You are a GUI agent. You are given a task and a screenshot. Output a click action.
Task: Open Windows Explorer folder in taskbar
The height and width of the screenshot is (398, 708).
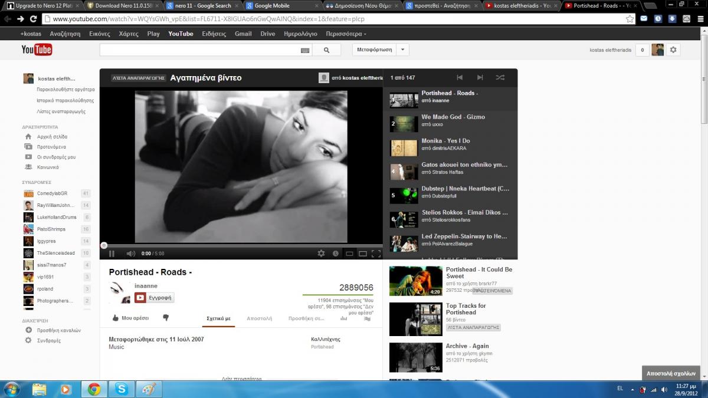tap(40, 389)
